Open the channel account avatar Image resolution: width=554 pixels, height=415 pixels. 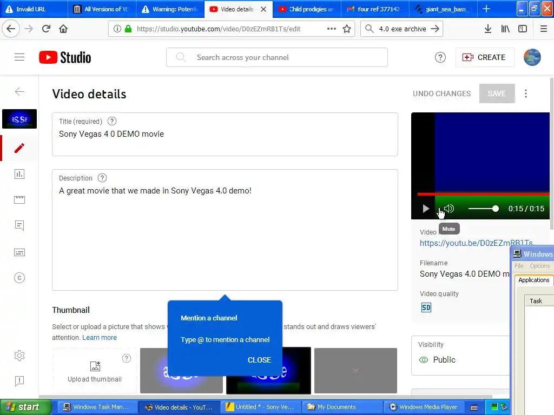coord(532,57)
